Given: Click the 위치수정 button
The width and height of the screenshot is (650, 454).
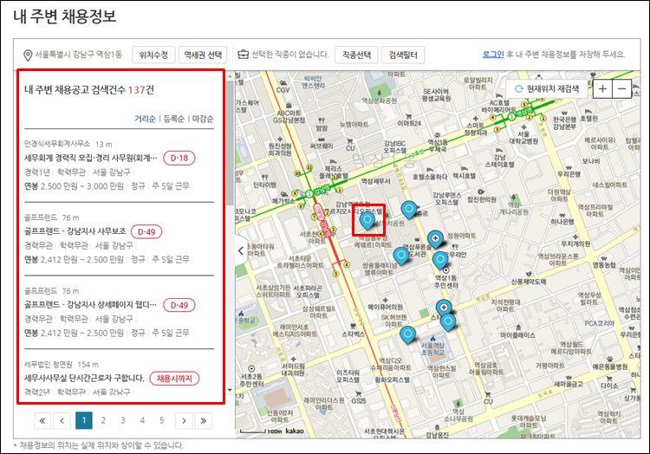Looking at the screenshot, I should tap(154, 55).
